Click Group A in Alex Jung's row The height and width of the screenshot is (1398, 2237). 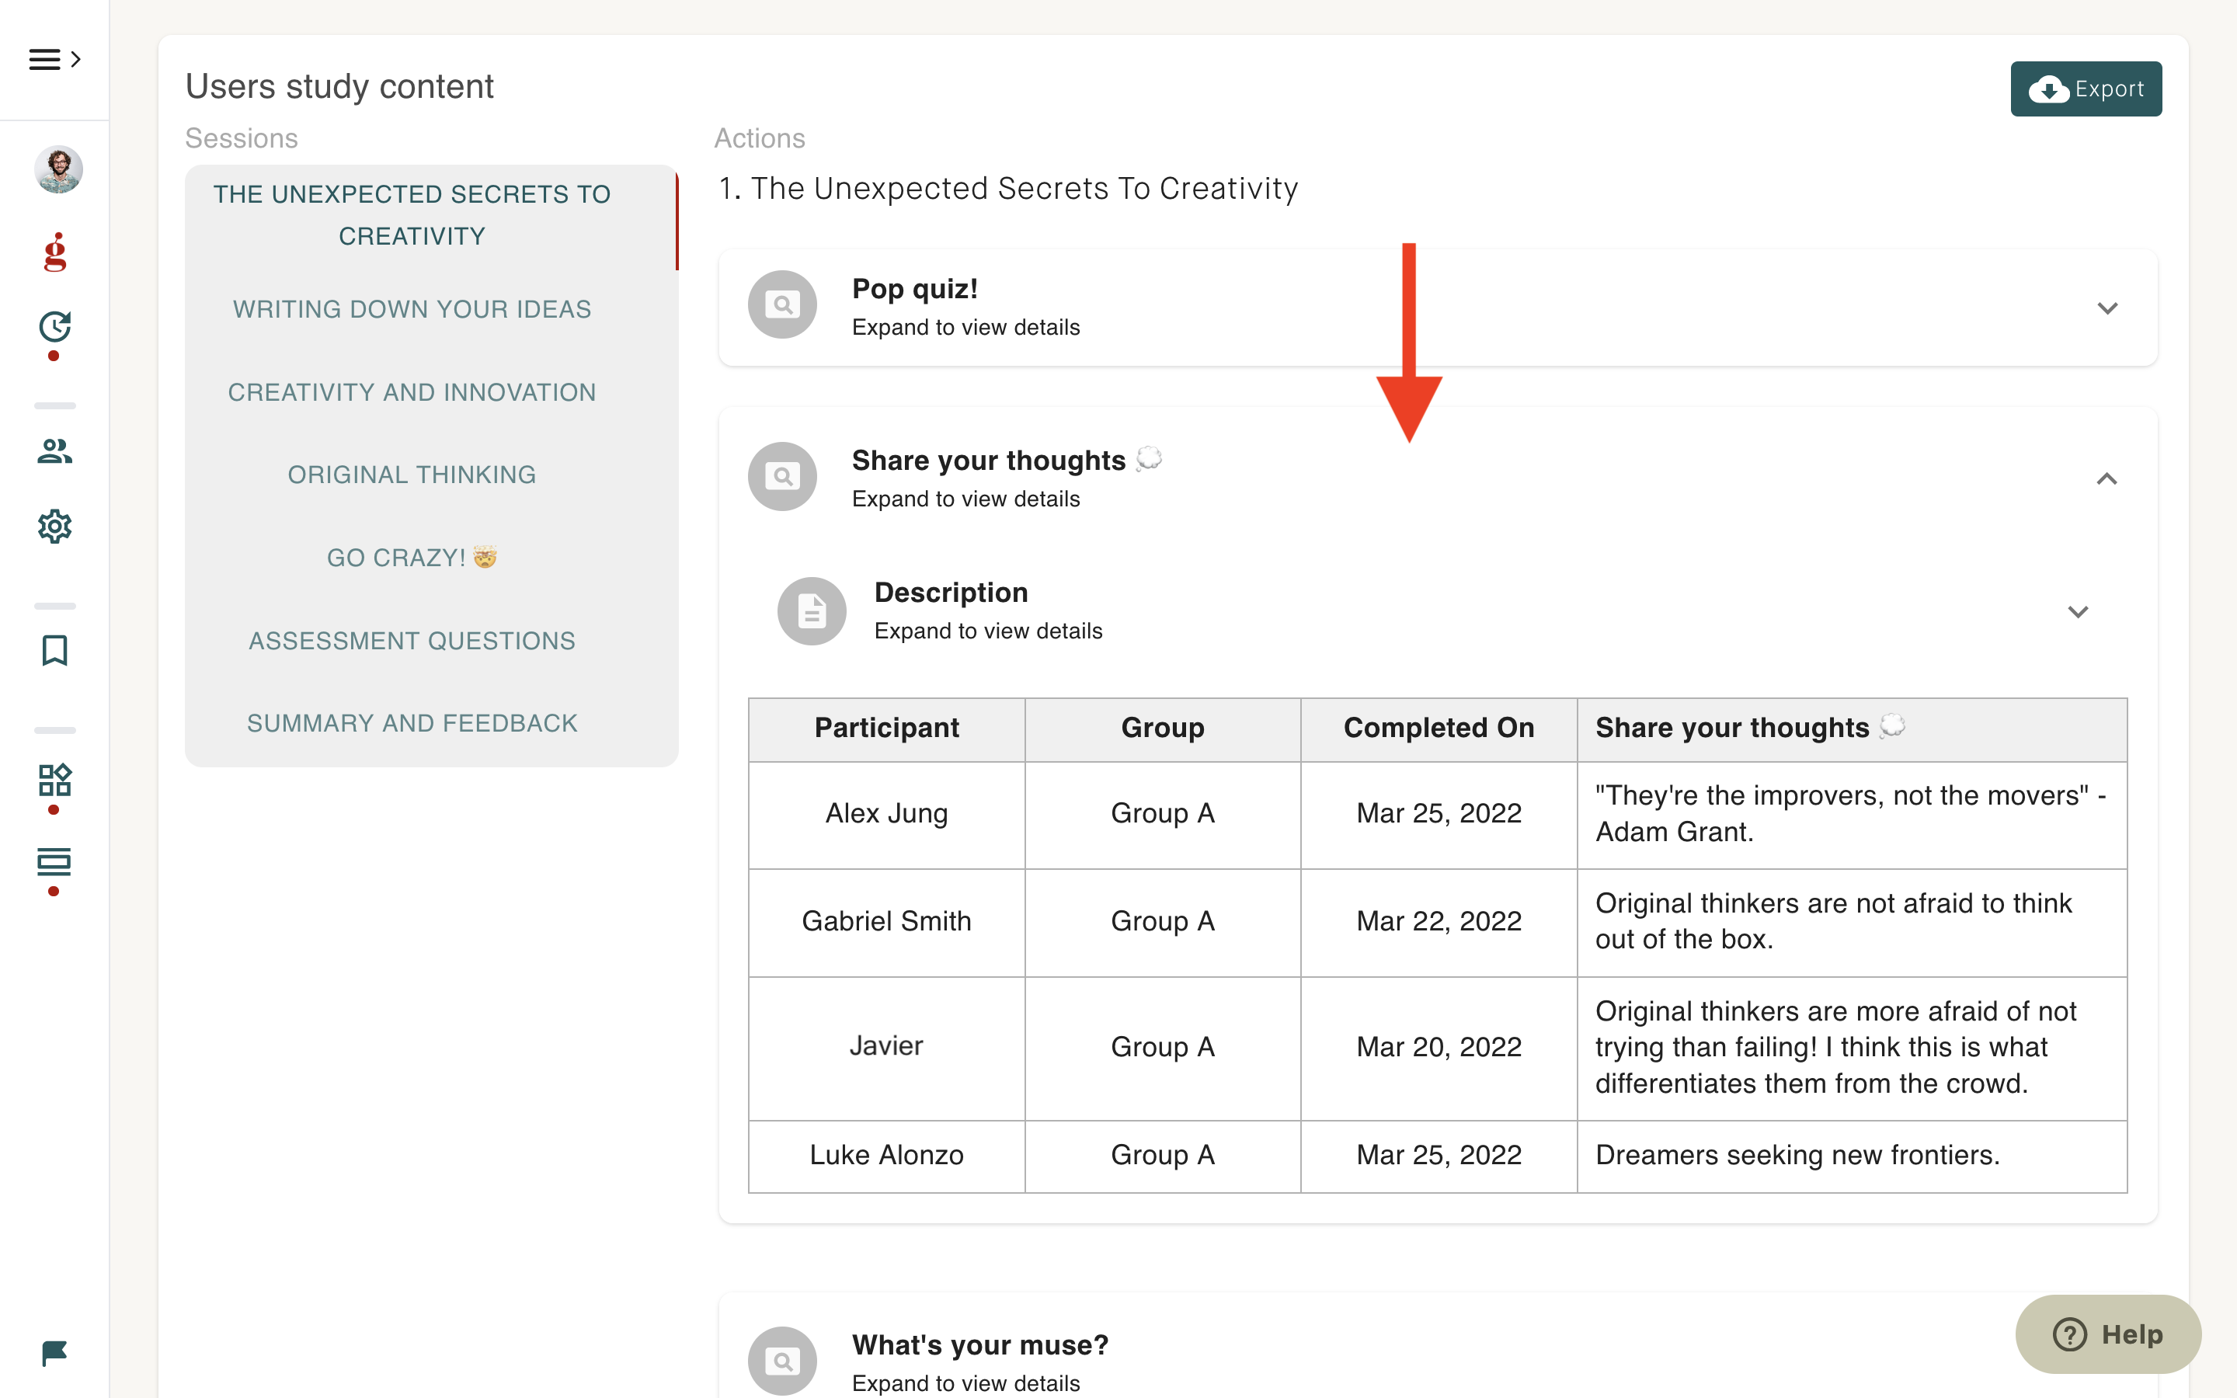[x=1162, y=814]
